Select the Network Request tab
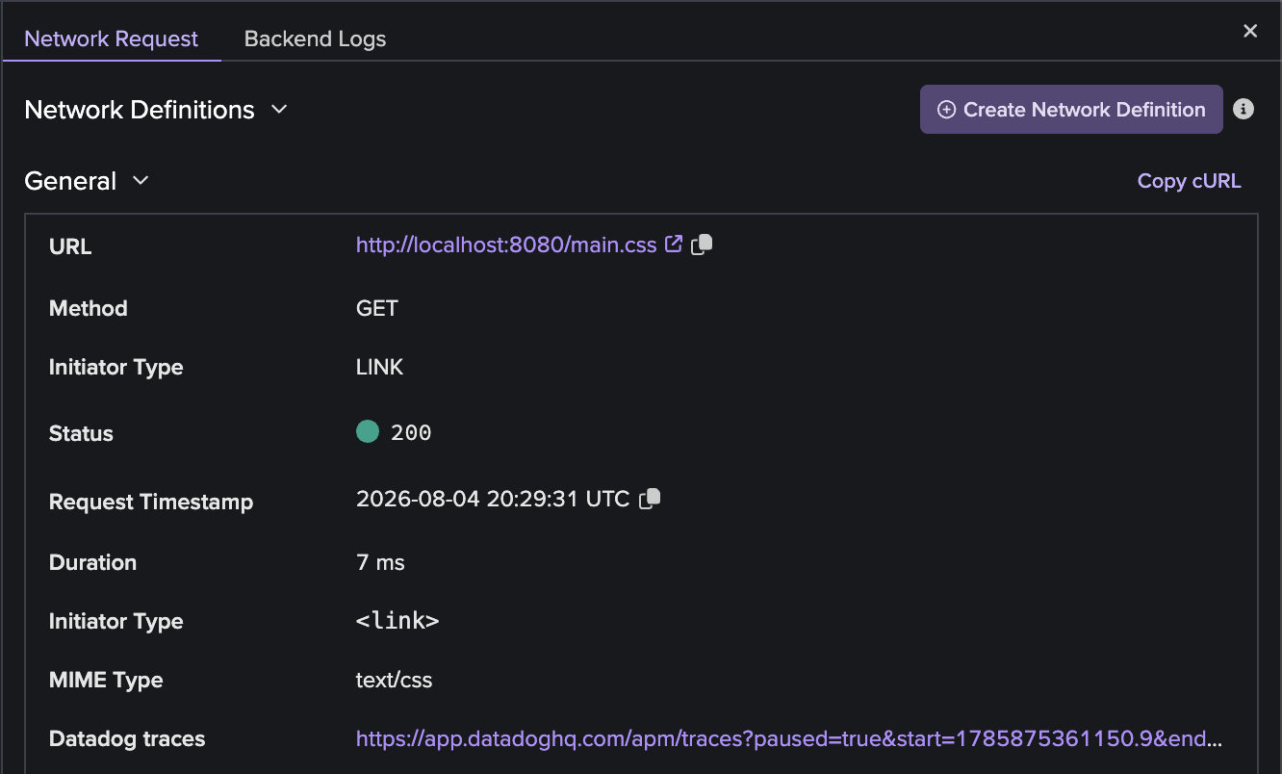The height and width of the screenshot is (774, 1282). (112, 39)
